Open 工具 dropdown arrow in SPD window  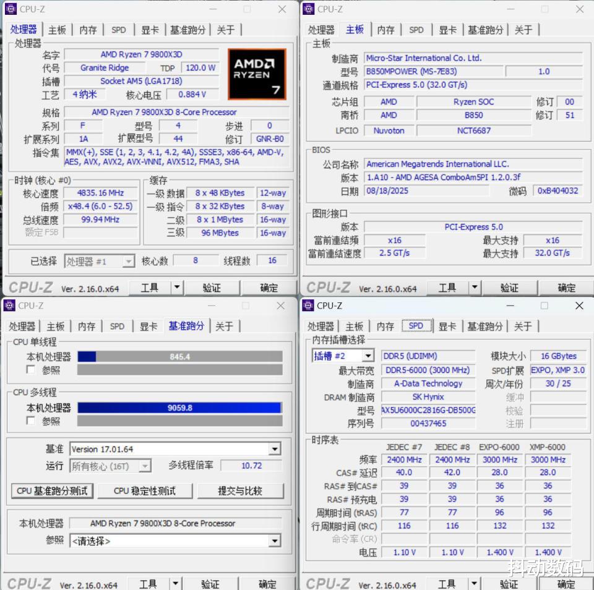click(x=474, y=584)
